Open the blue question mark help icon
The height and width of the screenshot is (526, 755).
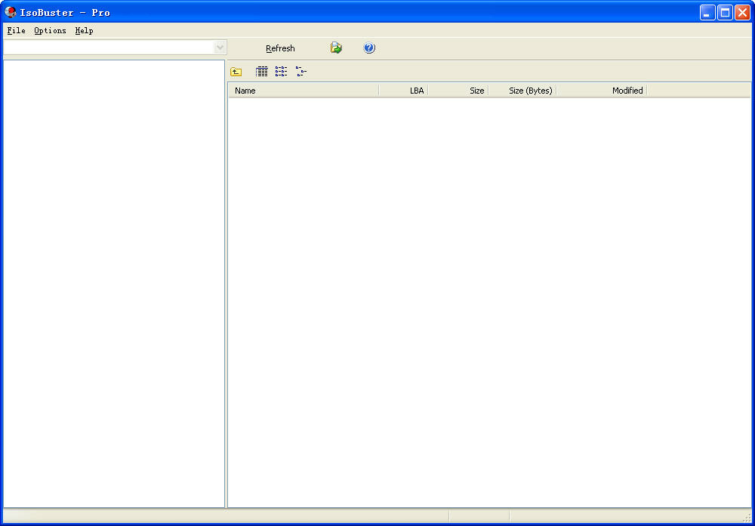click(369, 48)
